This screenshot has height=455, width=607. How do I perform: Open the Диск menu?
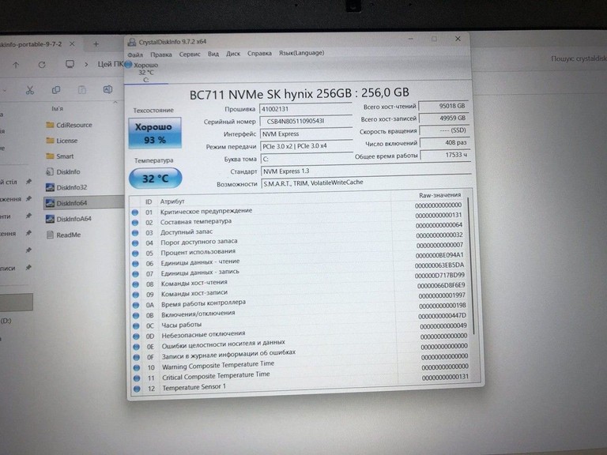(x=233, y=54)
